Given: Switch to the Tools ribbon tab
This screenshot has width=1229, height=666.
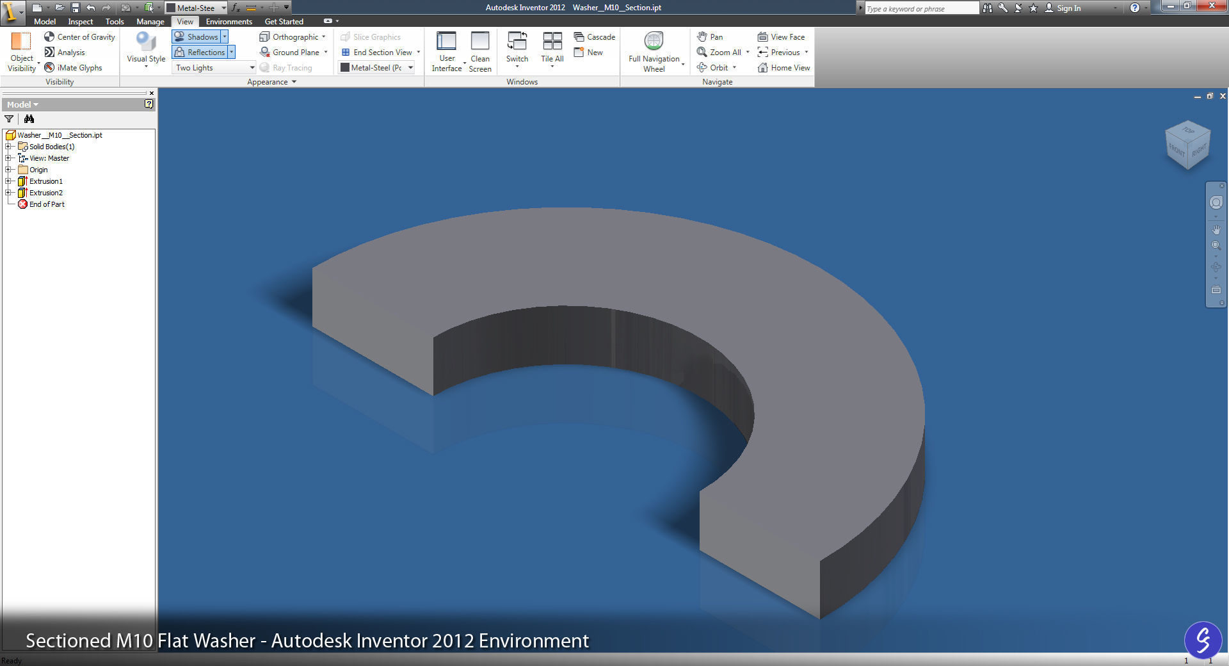Looking at the screenshot, I should pyautogui.click(x=115, y=21).
